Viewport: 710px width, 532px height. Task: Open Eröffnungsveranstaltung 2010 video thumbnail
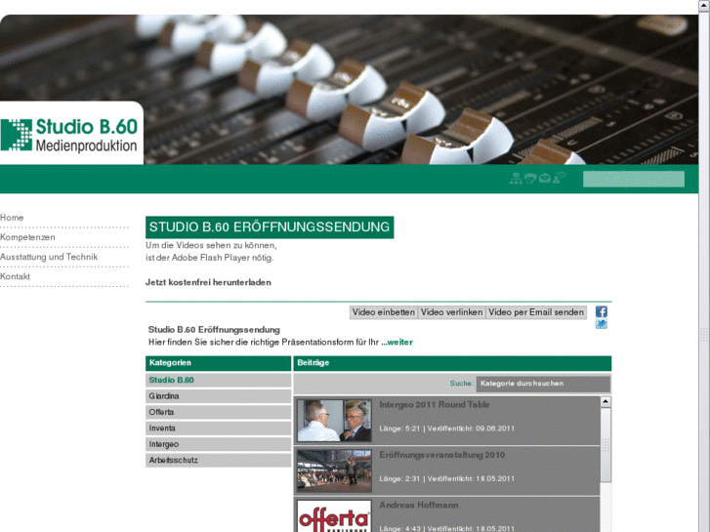[x=334, y=471]
